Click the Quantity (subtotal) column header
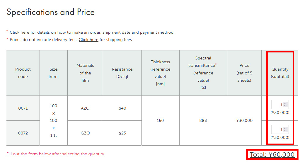The image size is (307, 167). (280, 73)
